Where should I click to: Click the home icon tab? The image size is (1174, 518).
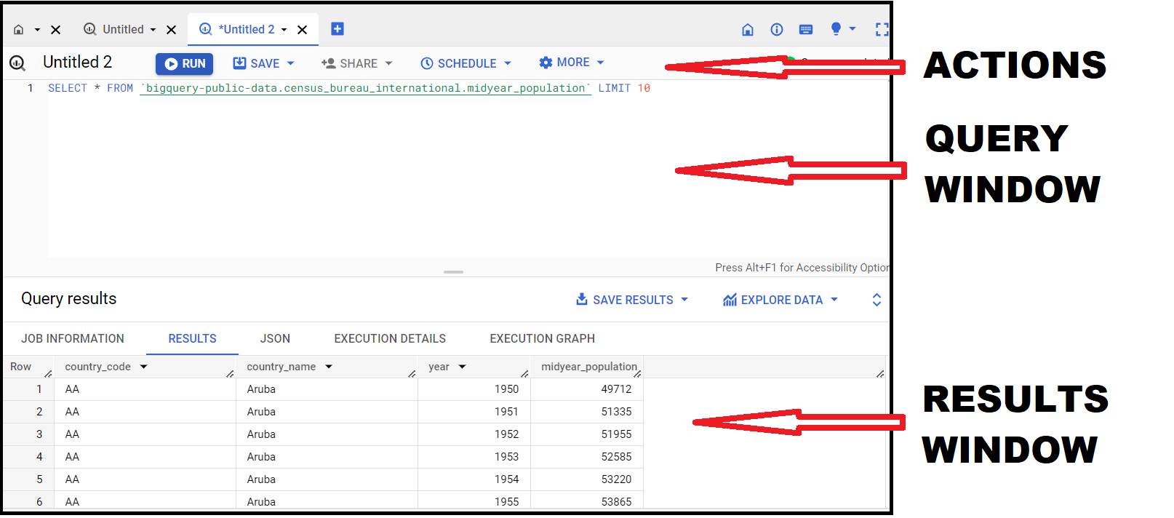(x=19, y=30)
